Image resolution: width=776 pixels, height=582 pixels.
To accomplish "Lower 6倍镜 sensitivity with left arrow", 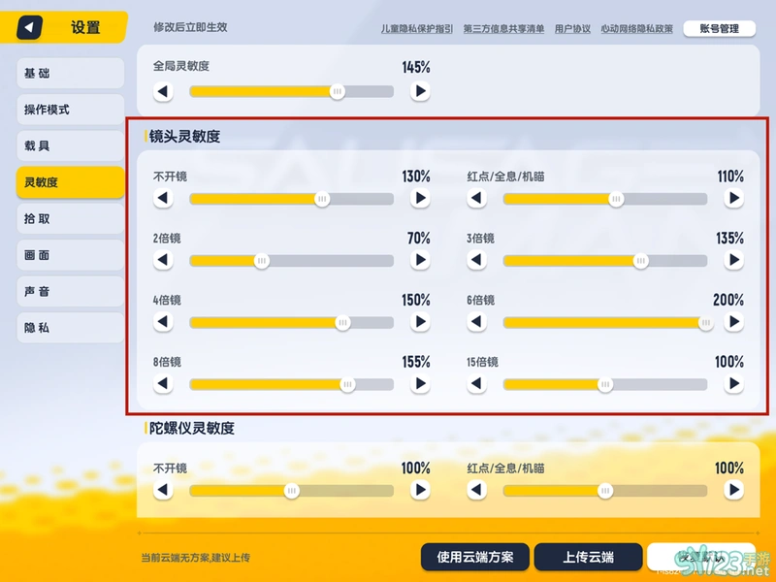I will coord(476,323).
